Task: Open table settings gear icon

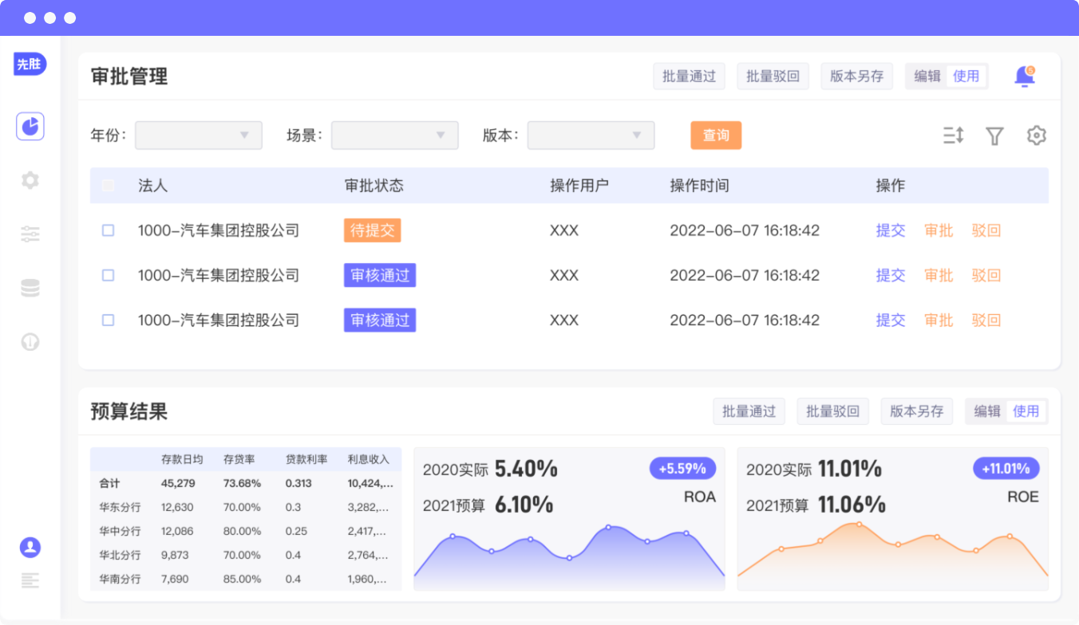Action: coord(1036,136)
